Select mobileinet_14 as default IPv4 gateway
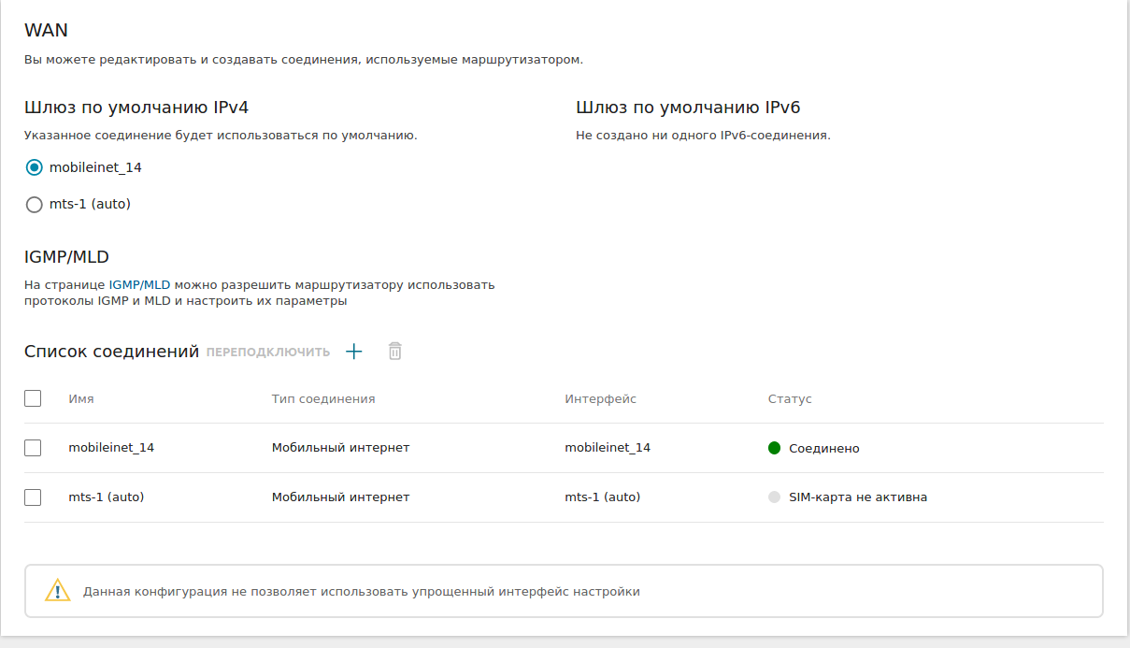The image size is (1130, 648). (x=35, y=167)
